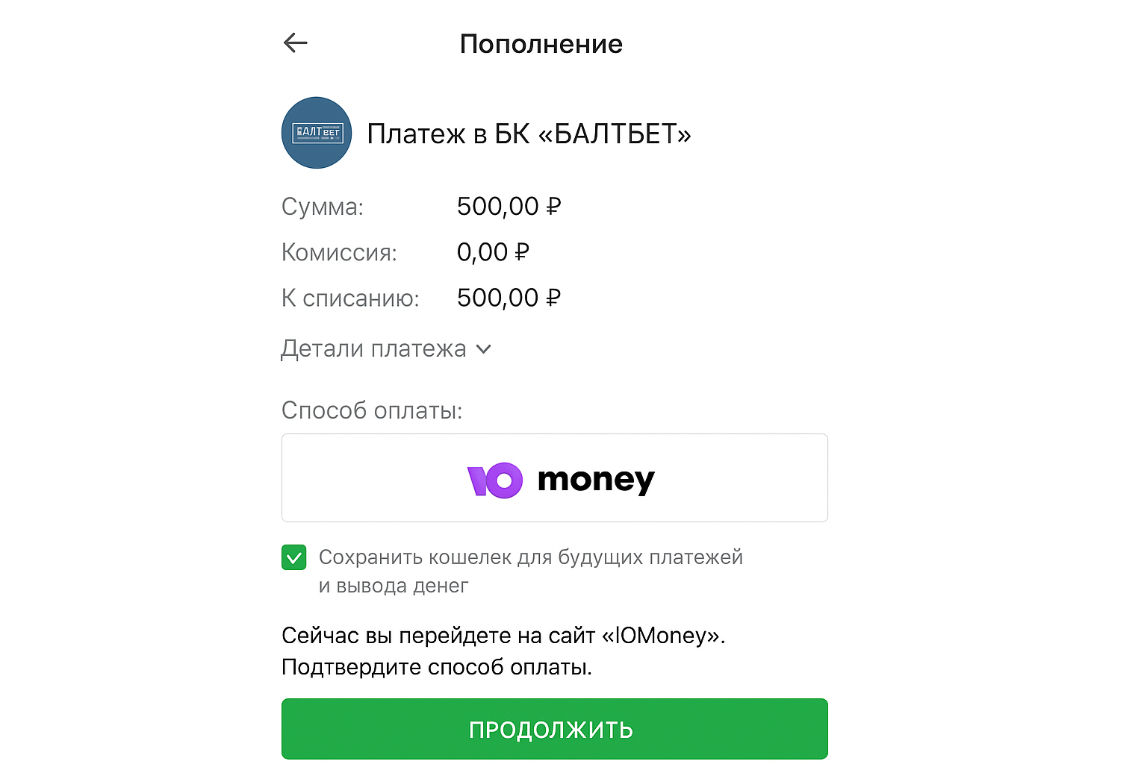Click the Пополнение page title

tap(541, 44)
